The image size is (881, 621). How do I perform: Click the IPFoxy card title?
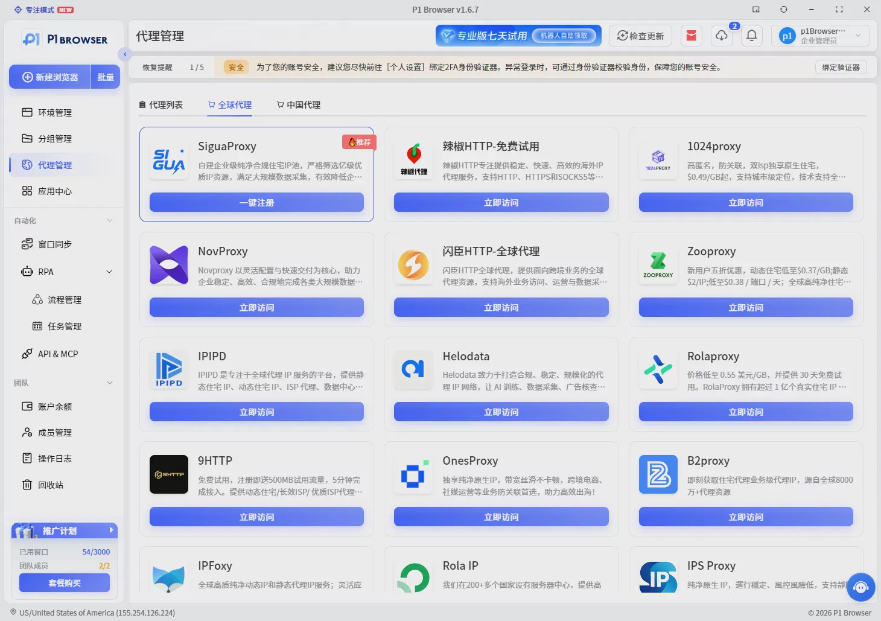(x=215, y=566)
